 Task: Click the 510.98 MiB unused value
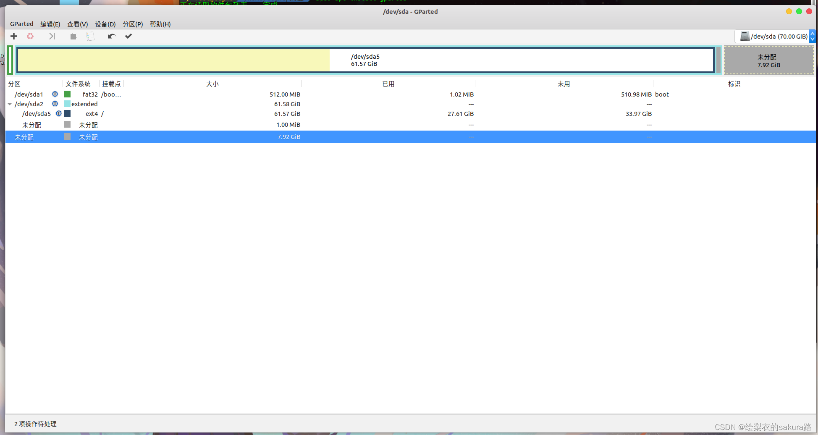tap(637, 94)
